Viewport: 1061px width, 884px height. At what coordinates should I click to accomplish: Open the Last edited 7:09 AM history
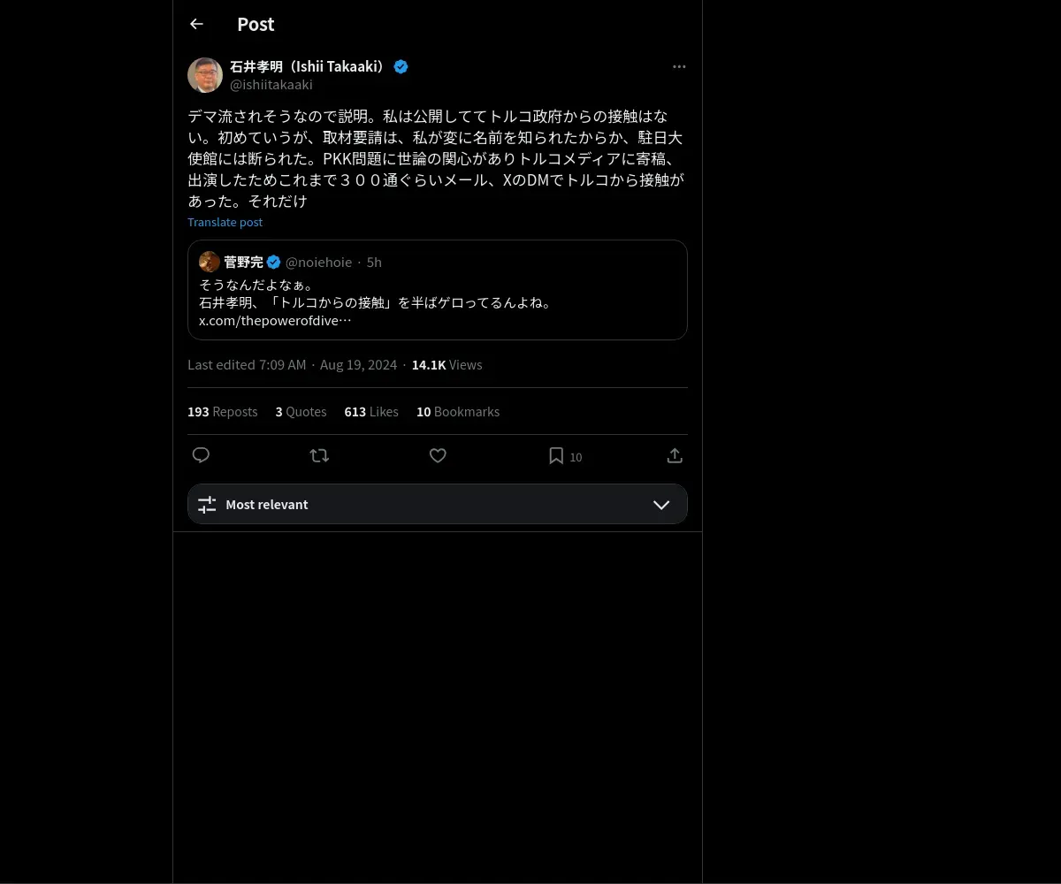pyautogui.click(x=247, y=364)
